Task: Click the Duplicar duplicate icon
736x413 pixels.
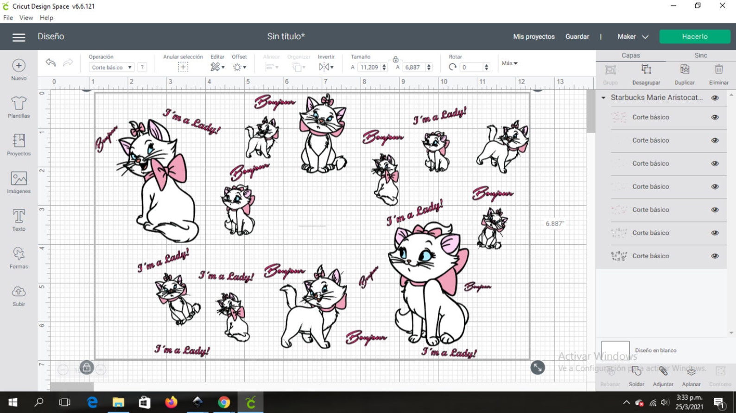Action: pos(685,69)
